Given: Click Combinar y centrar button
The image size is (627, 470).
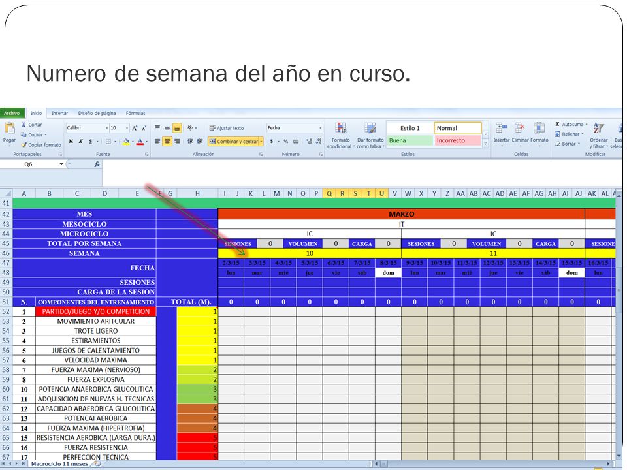Looking at the screenshot, I should [234, 141].
